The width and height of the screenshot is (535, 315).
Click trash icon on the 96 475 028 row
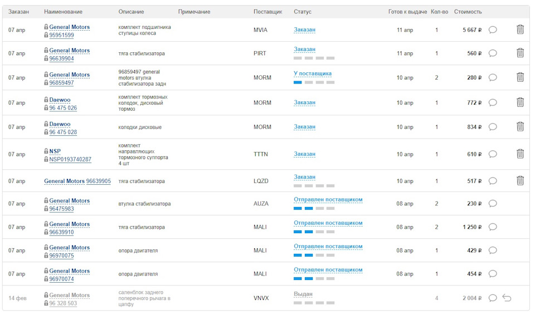(520, 126)
